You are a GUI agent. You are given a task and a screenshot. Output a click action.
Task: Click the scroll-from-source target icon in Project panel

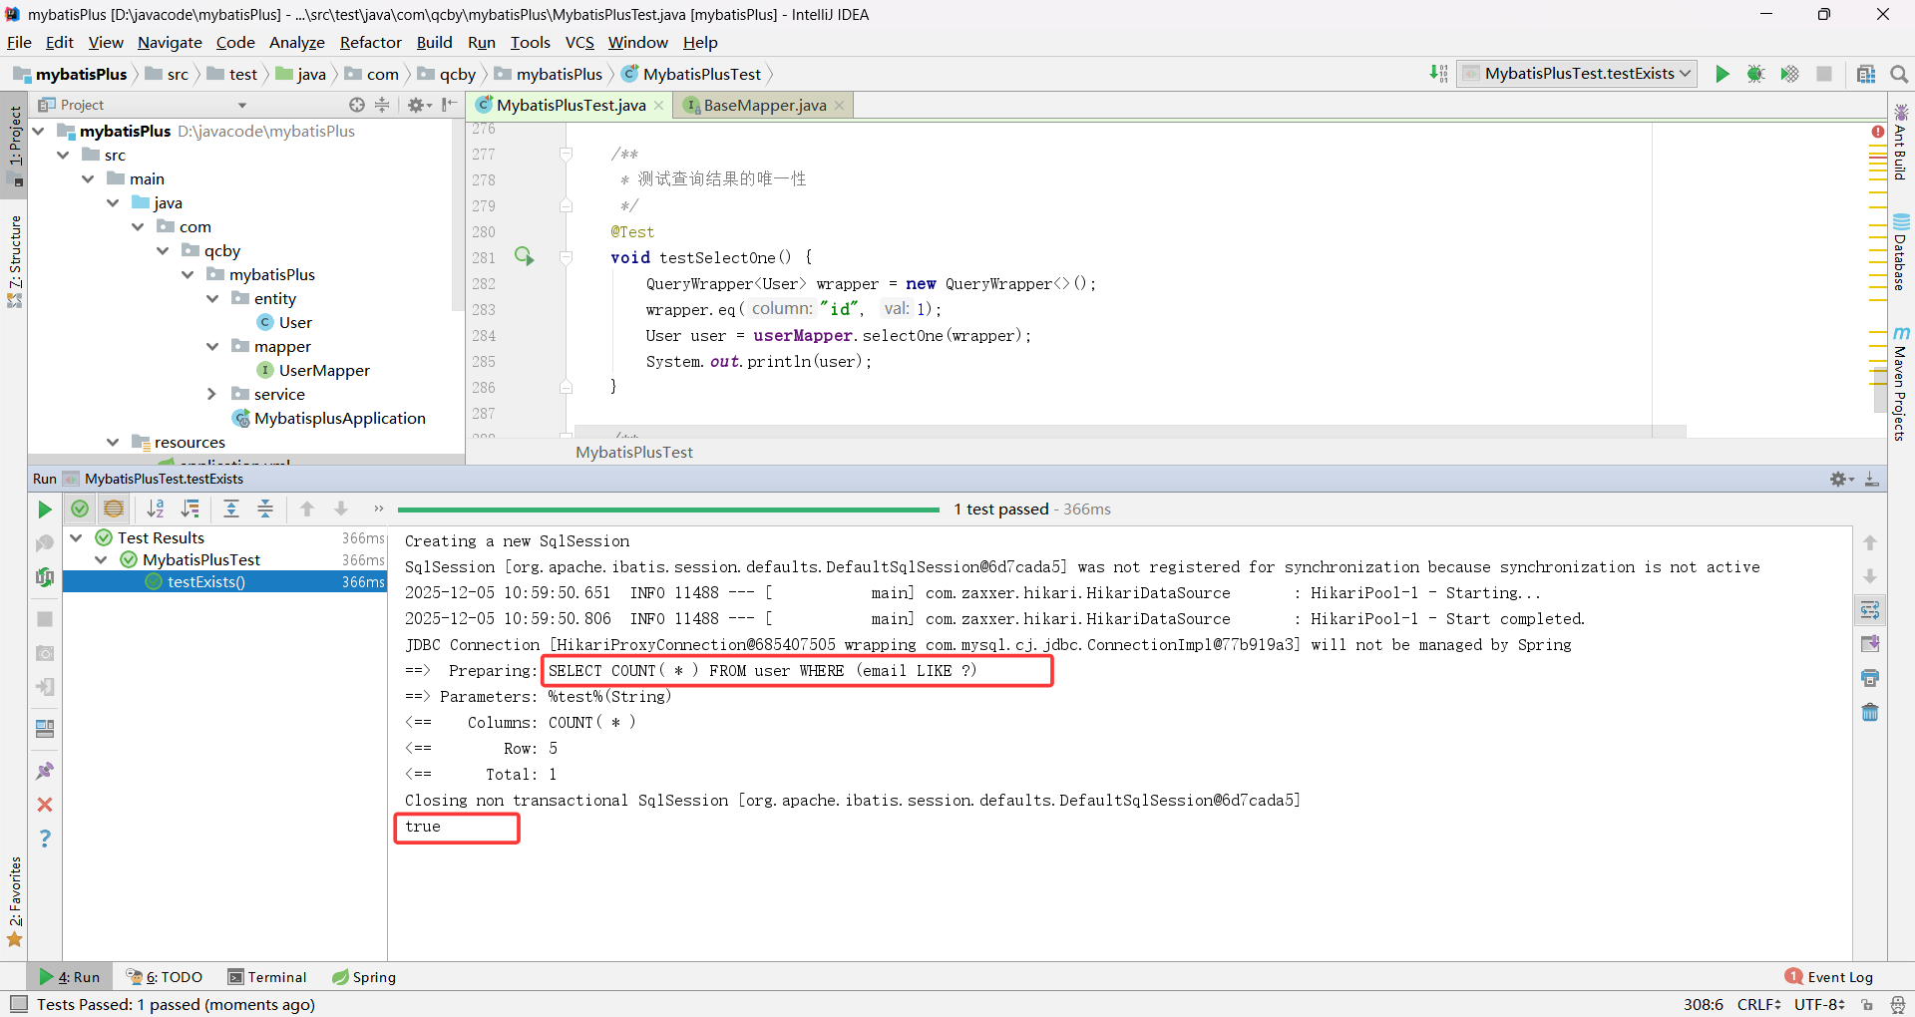click(x=357, y=105)
